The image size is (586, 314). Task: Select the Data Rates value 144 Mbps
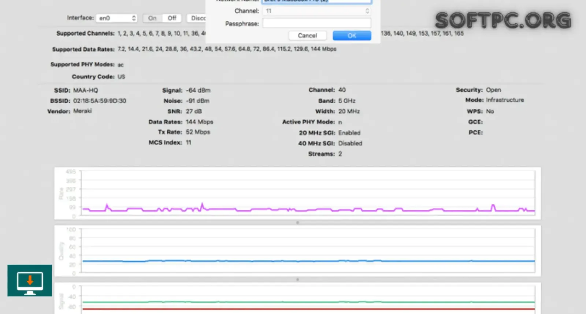click(199, 122)
